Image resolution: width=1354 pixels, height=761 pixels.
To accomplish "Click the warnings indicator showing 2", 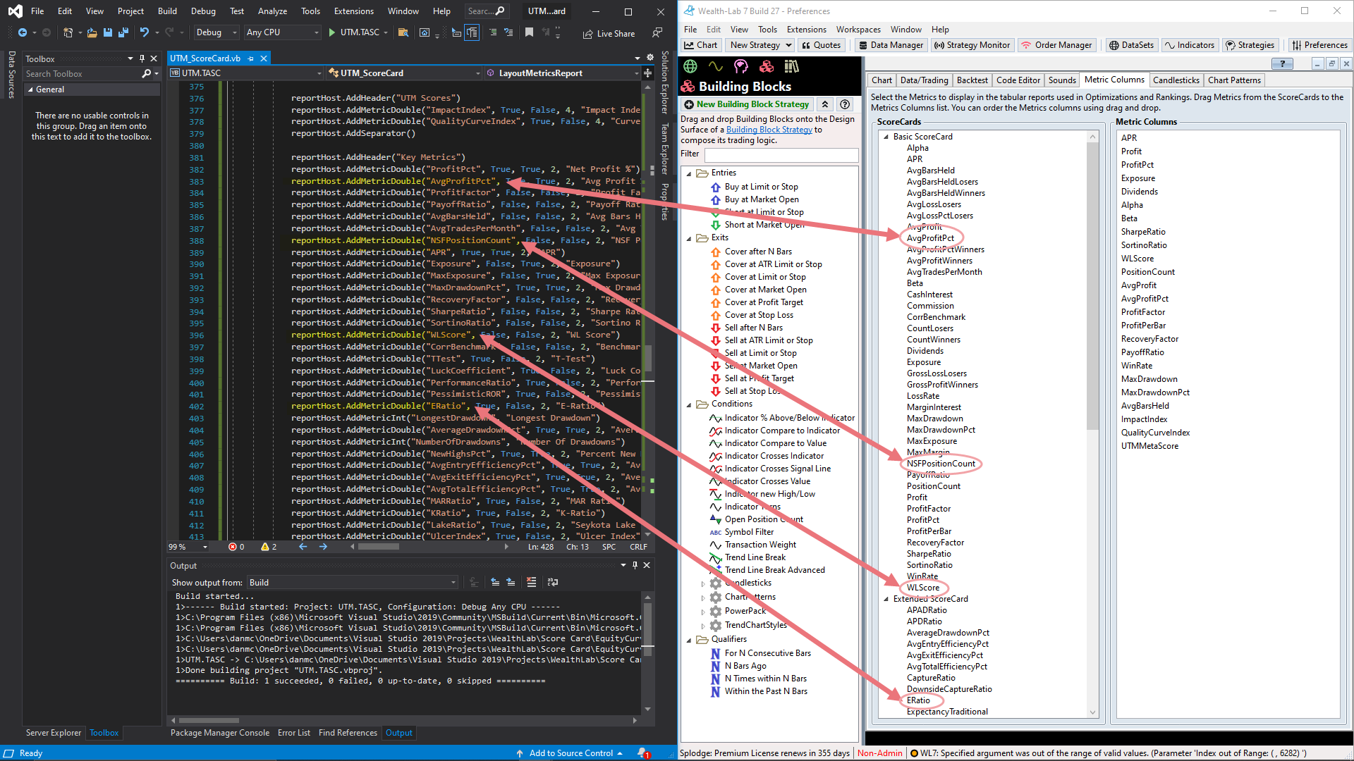I will click(x=269, y=547).
